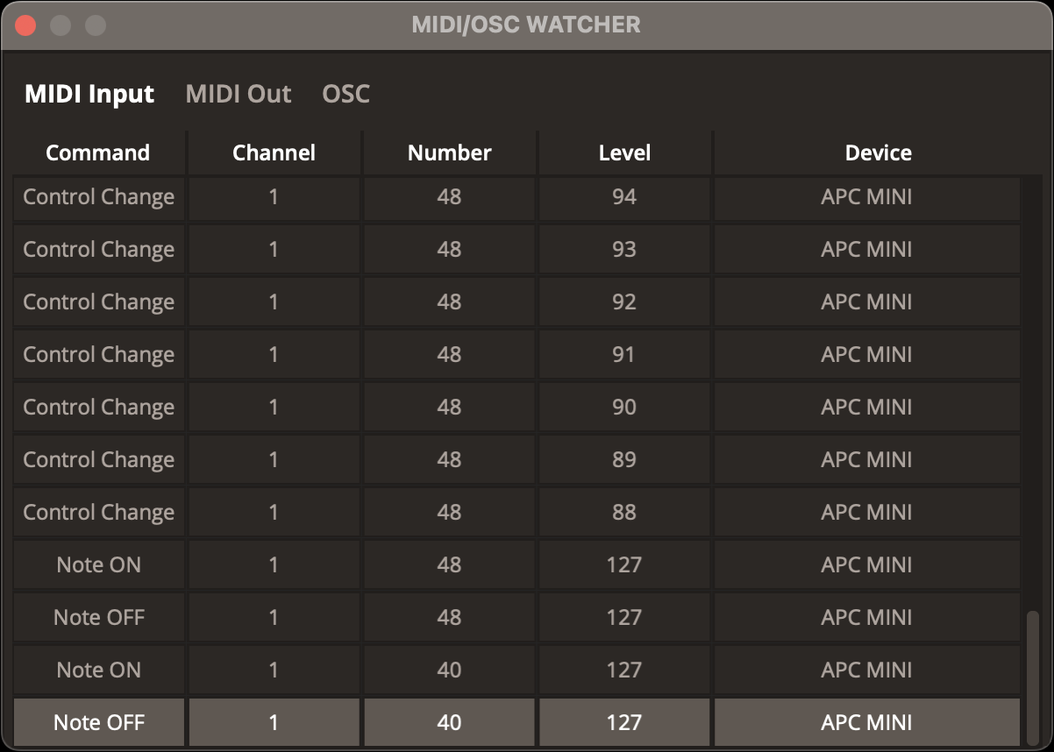1054x752 pixels.
Task: Click the Device column header
Action: click(x=878, y=153)
